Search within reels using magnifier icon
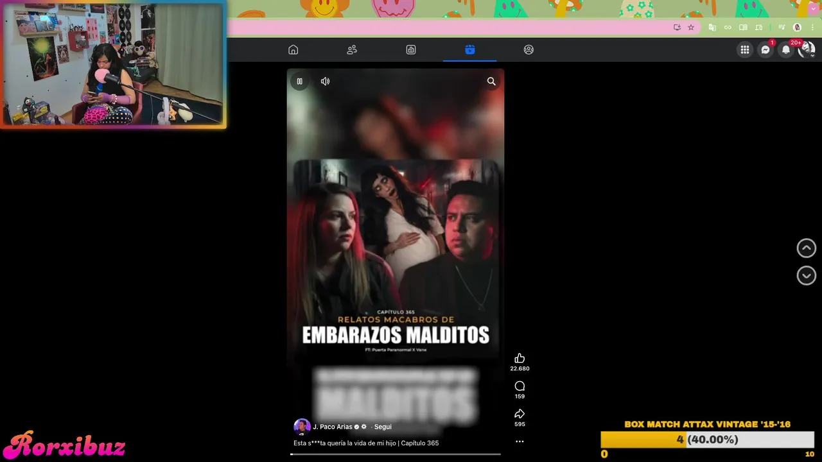This screenshot has height=462, width=822. pyautogui.click(x=491, y=81)
